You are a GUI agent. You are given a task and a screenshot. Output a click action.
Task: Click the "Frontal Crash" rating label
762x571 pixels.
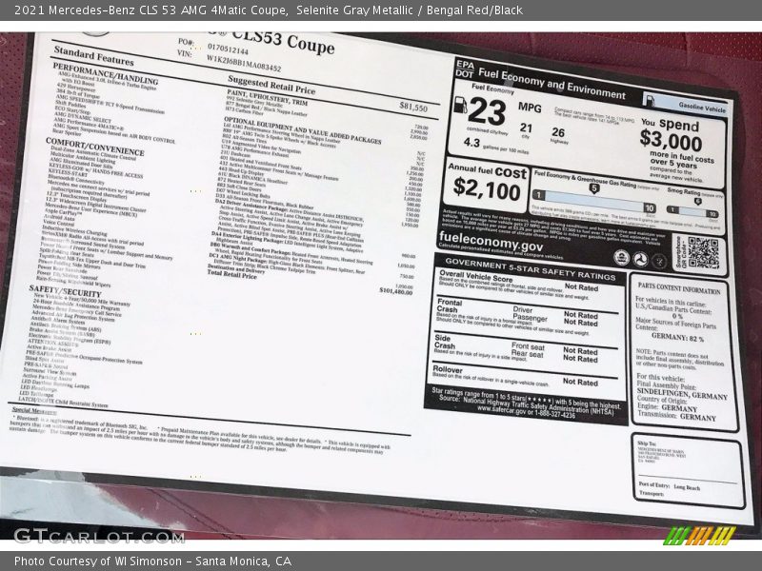point(449,305)
